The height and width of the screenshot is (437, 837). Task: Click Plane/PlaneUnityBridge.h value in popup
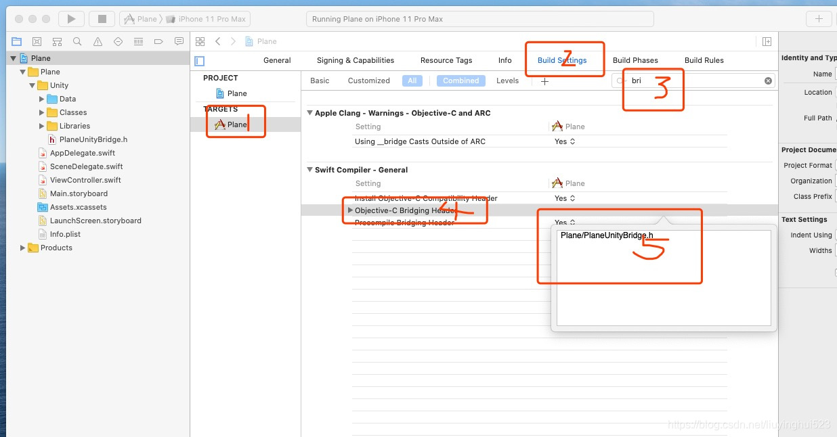[607, 236]
